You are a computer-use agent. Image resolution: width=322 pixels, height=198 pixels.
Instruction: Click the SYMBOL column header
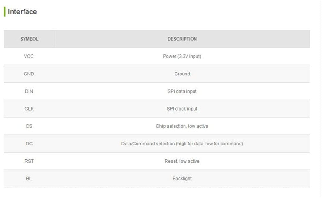point(29,39)
